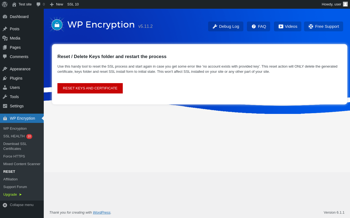Go to the Plugins section

16,78
